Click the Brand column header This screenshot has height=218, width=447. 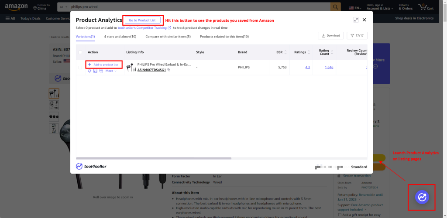[243, 52]
